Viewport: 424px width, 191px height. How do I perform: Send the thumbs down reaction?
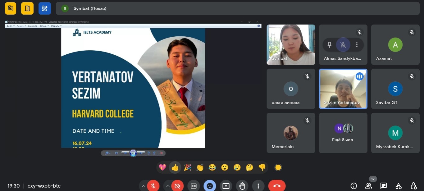[x=262, y=167]
